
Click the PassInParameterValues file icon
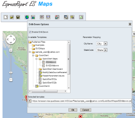[40, 76]
